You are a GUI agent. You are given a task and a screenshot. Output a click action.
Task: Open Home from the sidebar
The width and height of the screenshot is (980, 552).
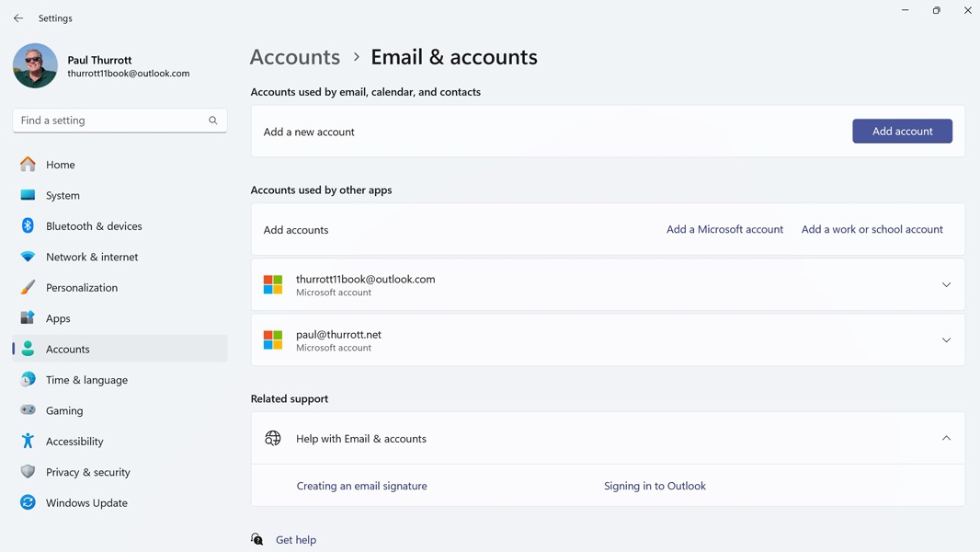click(x=60, y=164)
